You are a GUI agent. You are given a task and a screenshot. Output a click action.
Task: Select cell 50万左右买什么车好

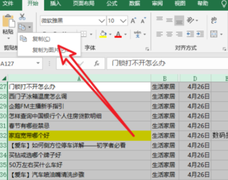[79, 165]
